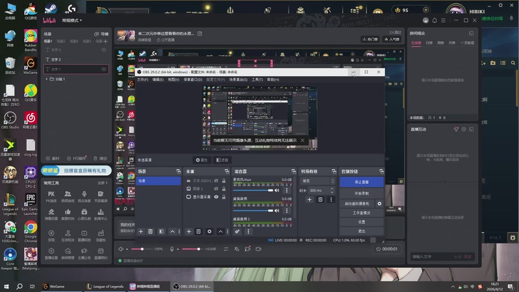Toggle visibility of 文字 3 layer in Bilibili
The height and width of the screenshot is (292, 519).
click(x=104, y=50)
